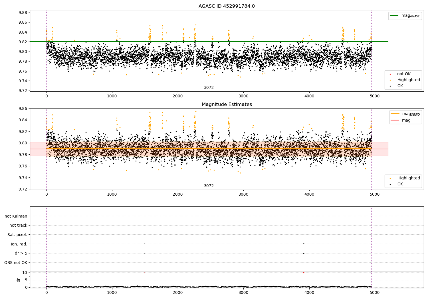Click the '4000' x-axis tick under the top plot

(309, 96)
